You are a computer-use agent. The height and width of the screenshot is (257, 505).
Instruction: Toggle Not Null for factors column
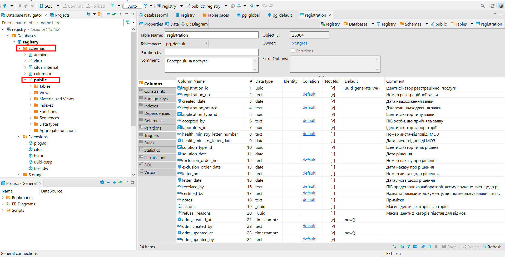[333, 206]
